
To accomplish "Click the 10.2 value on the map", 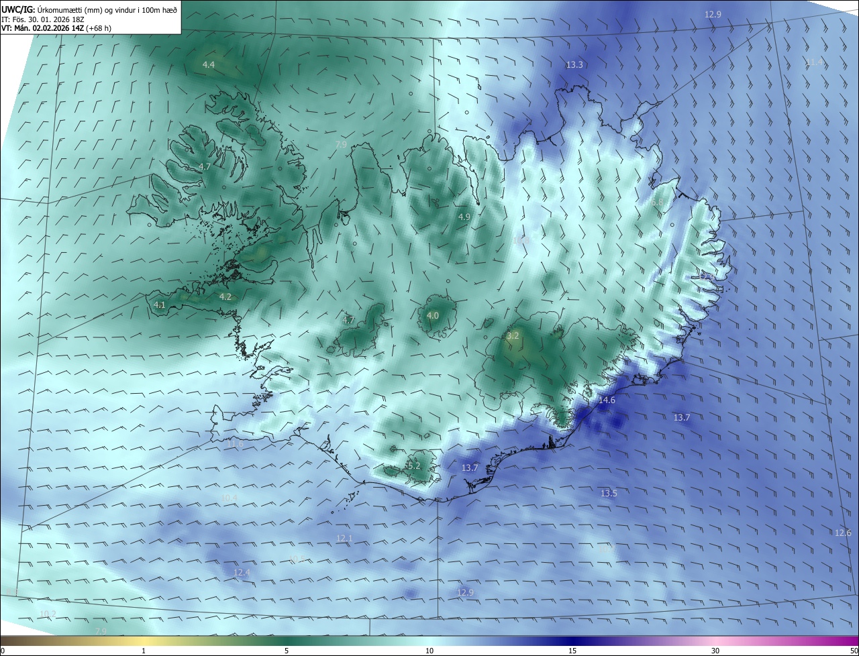I will (x=48, y=614).
